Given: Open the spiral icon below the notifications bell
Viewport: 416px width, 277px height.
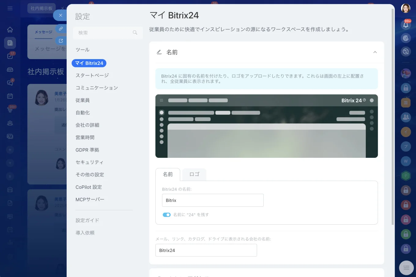Looking at the screenshot, I should 406,38.
